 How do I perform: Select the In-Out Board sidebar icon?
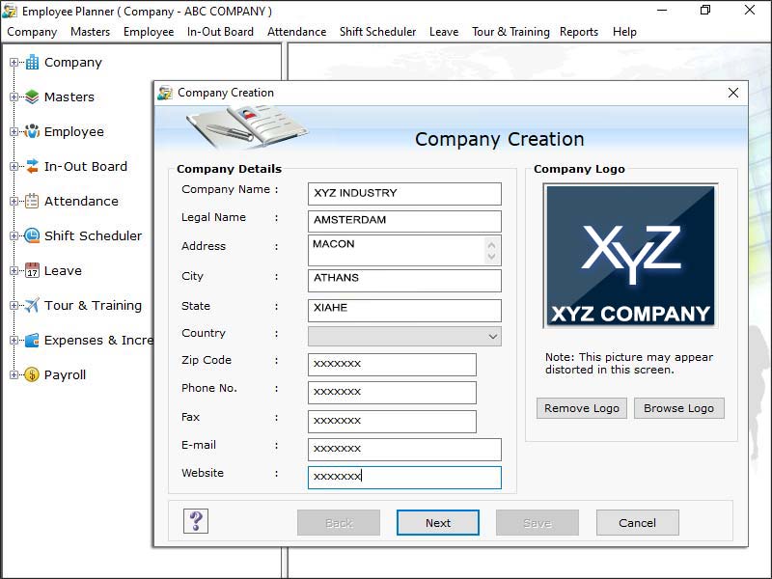[33, 166]
